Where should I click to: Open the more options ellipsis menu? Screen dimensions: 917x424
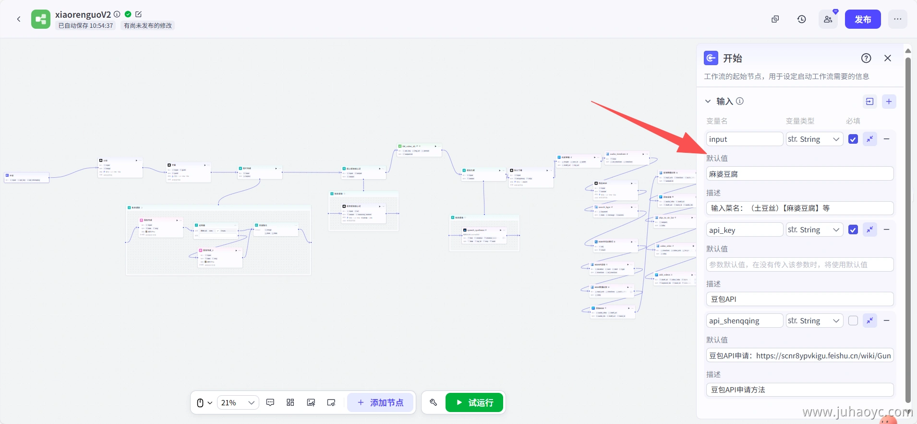[897, 19]
